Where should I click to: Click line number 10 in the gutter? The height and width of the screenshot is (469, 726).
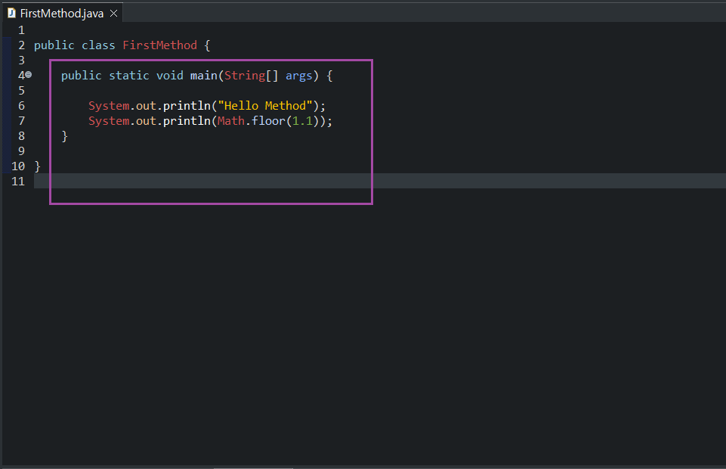[x=18, y=166]
